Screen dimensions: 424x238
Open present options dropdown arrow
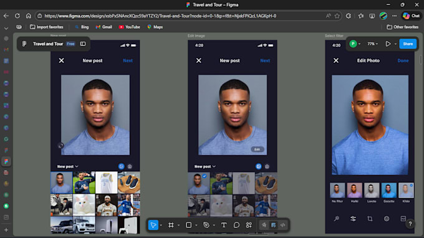395,44
